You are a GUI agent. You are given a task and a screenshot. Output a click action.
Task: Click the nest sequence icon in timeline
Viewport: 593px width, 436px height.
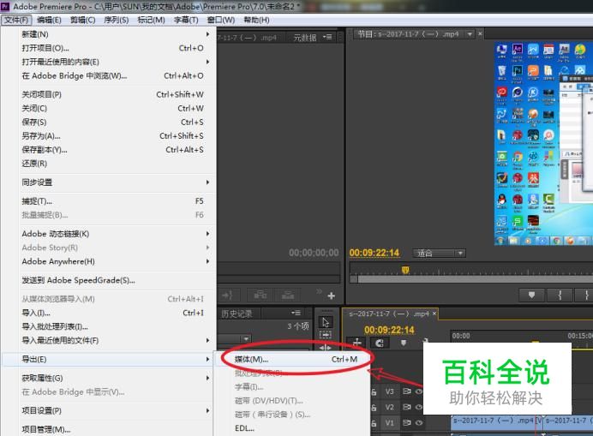click(x=357, y=343)
